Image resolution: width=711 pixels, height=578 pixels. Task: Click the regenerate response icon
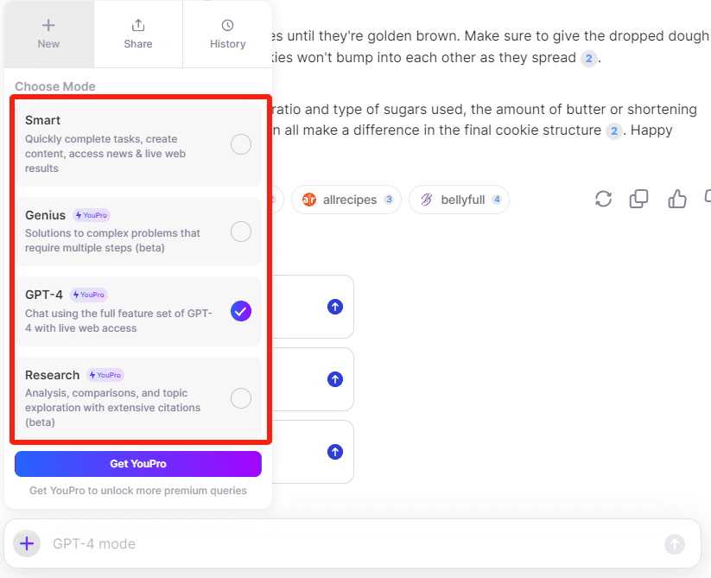click(x=604, y=200)
